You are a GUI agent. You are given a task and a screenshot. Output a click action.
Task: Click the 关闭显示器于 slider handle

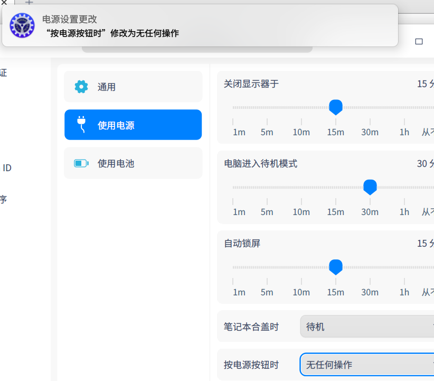(x=336, y=107)
